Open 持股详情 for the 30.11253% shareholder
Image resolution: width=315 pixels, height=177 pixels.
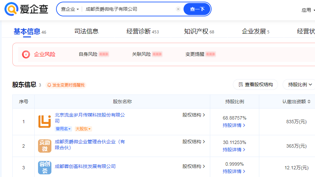click(x=234, y=150)
